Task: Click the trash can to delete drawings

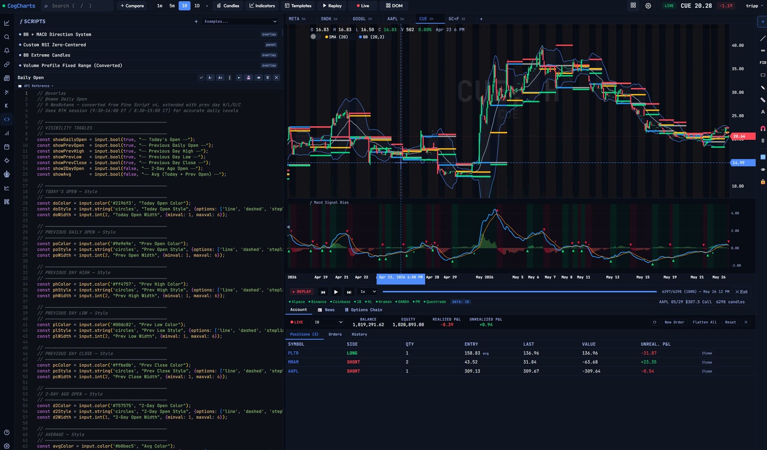Action: tap(763, 140)
